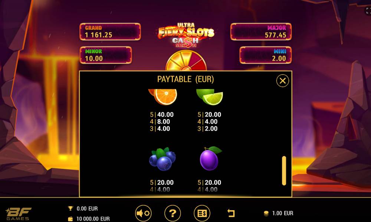Screen dimensions: 371x222
Task: Click the trophy win icon
Action: click(70, 208)
